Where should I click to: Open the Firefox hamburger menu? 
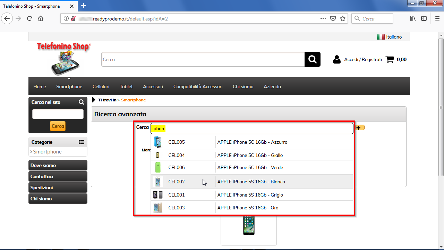click(x=437, y=19)
